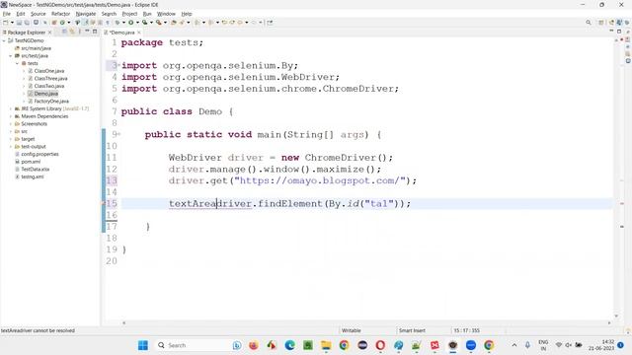632x355 pixels.
Task: Select the Screenshots folder
Action: click(x=34, y=124)
